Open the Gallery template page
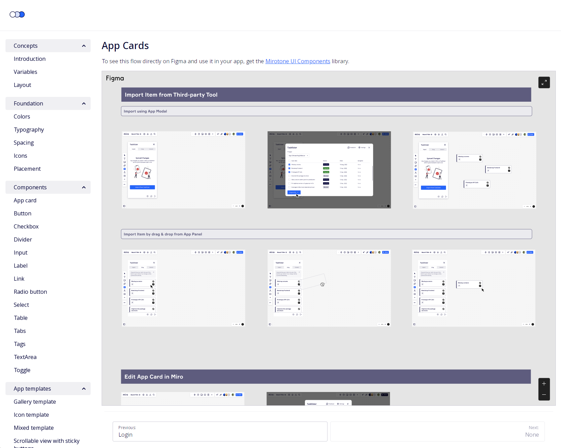 (35, 402)
